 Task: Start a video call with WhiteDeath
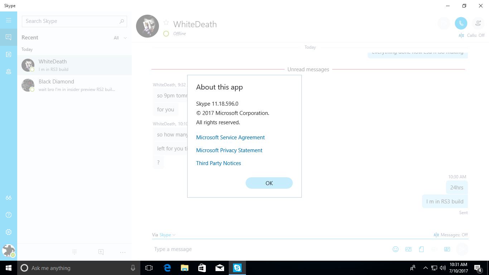[444, 23]
